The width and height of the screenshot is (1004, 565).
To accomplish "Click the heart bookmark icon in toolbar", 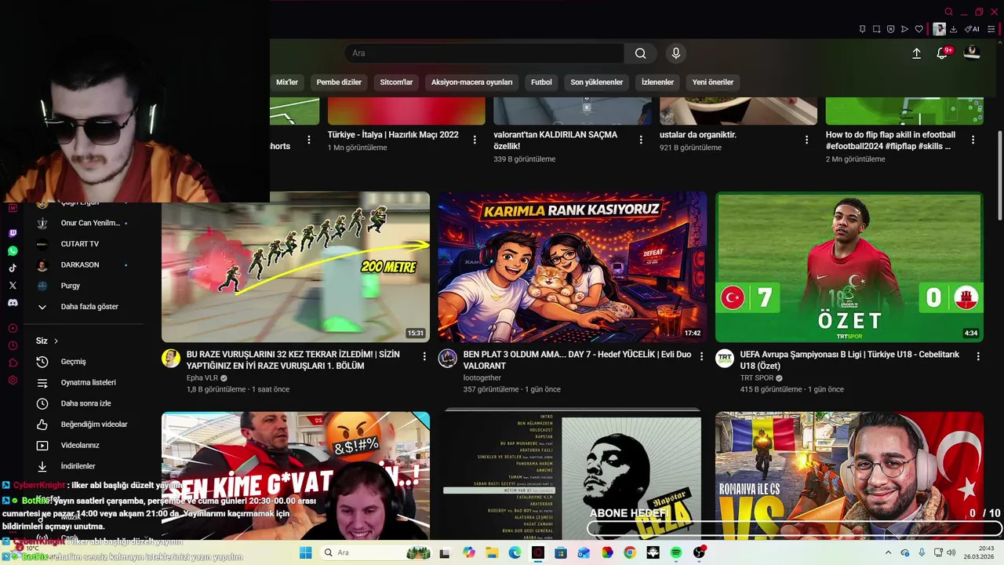I will tap(919, 29).
